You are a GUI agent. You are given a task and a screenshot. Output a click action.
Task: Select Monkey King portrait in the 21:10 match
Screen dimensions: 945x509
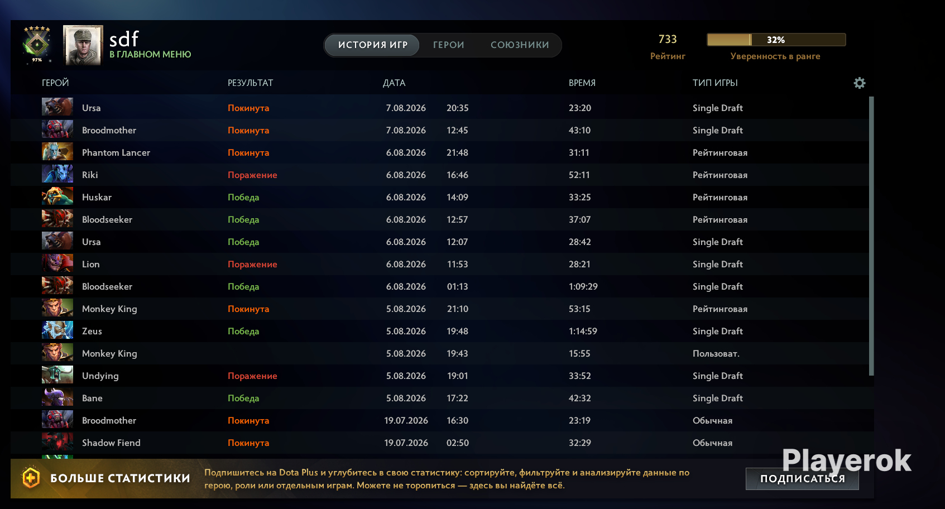click(57, 308)
